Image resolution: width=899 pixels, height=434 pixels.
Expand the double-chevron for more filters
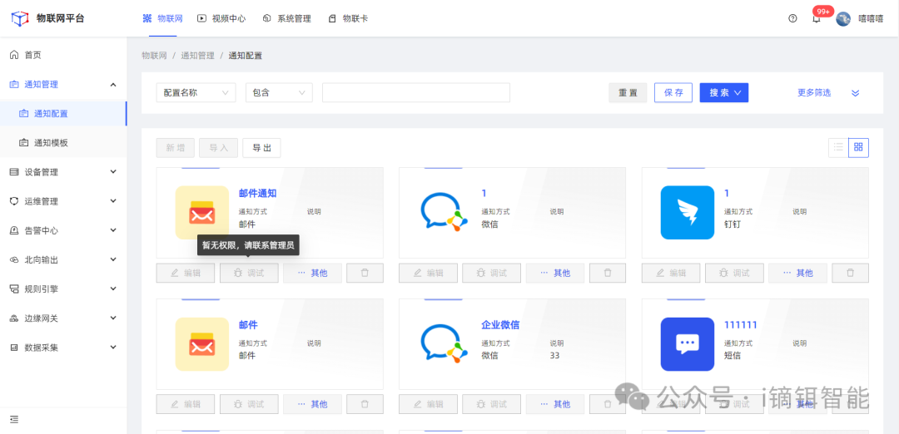(855, 93)
